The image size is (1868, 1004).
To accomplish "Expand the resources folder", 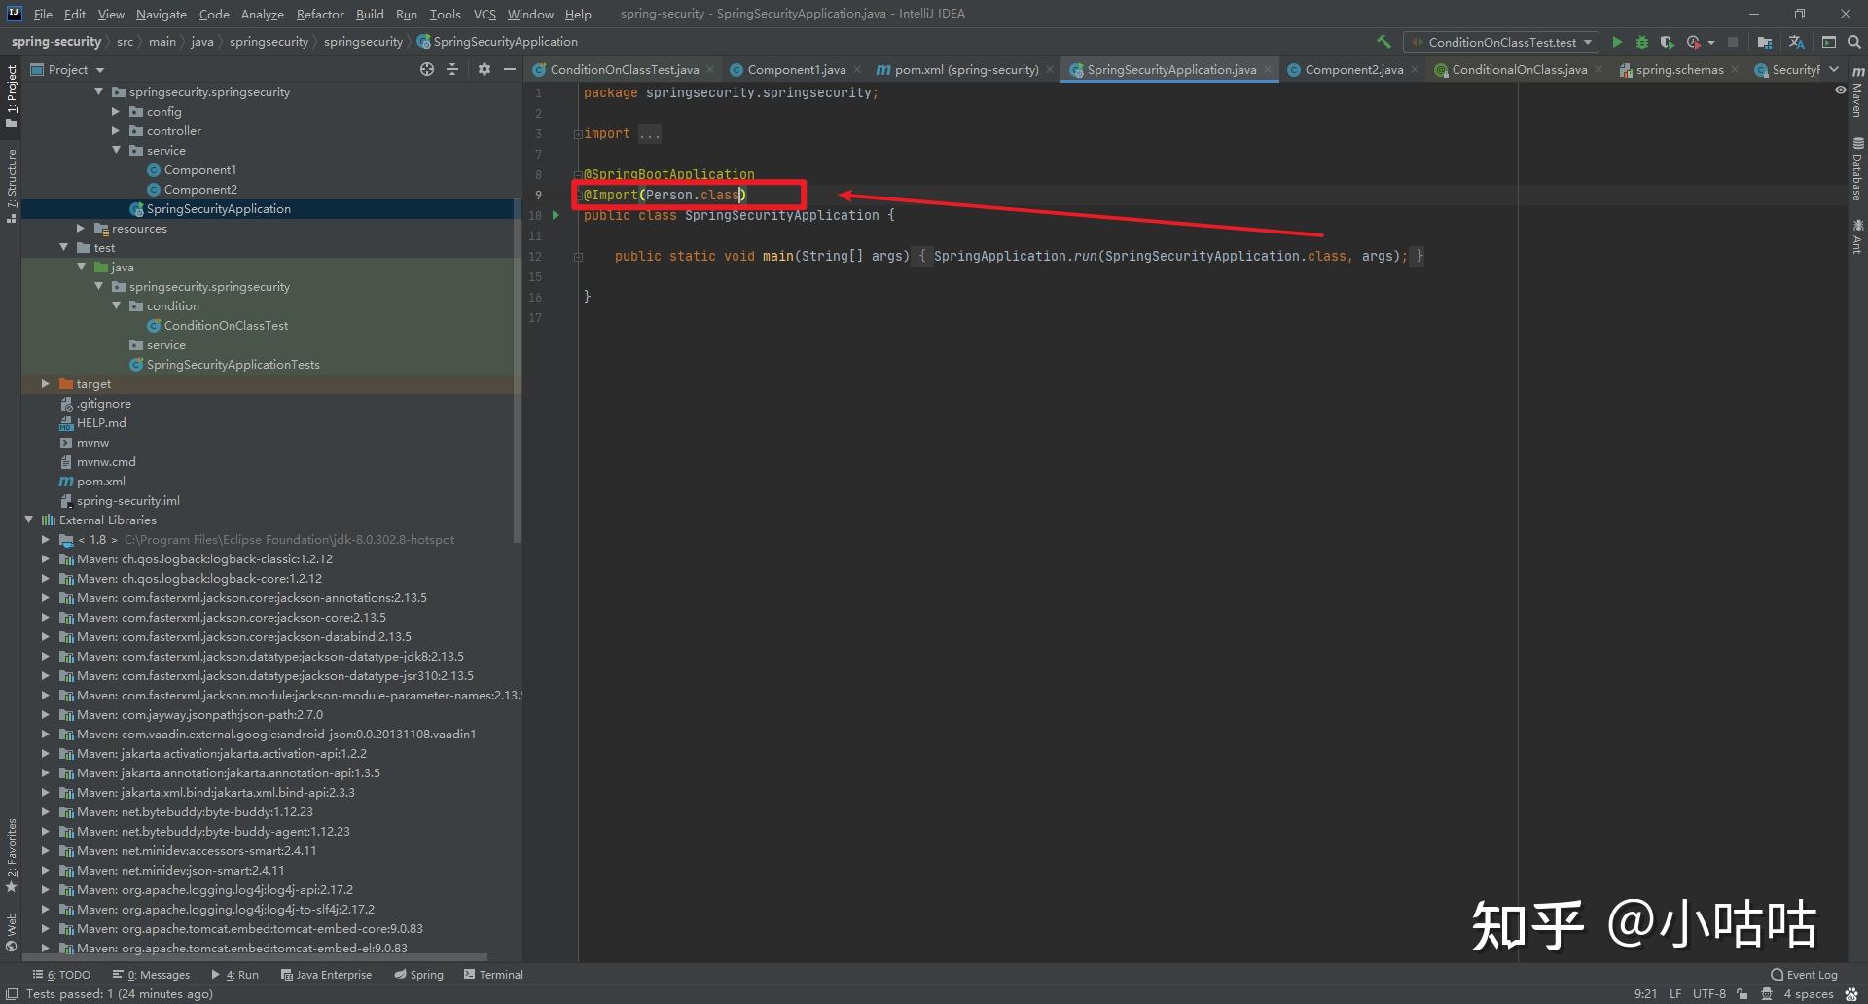I will (81, 229).
